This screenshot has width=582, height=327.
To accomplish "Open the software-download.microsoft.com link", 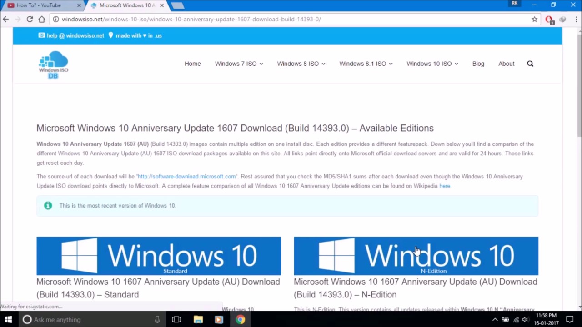I will coord(186,176).
